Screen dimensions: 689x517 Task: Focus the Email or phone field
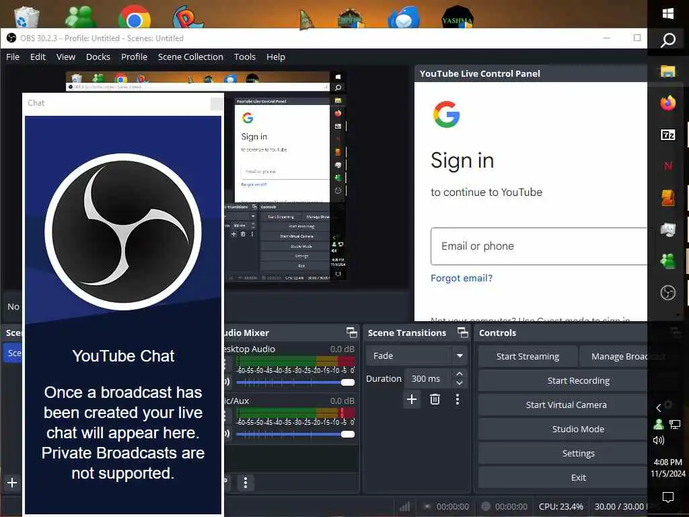click(539, 246)
